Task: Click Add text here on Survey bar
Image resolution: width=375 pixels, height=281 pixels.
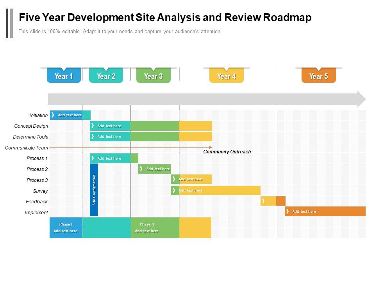Action: tap(191, 190)
